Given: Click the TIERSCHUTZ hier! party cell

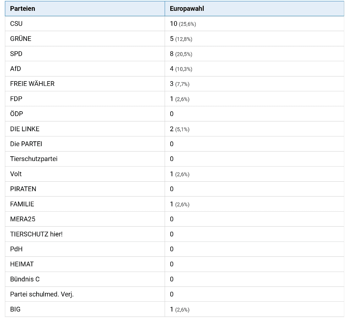Looking at the screenshot, I should tap(36, 234).
